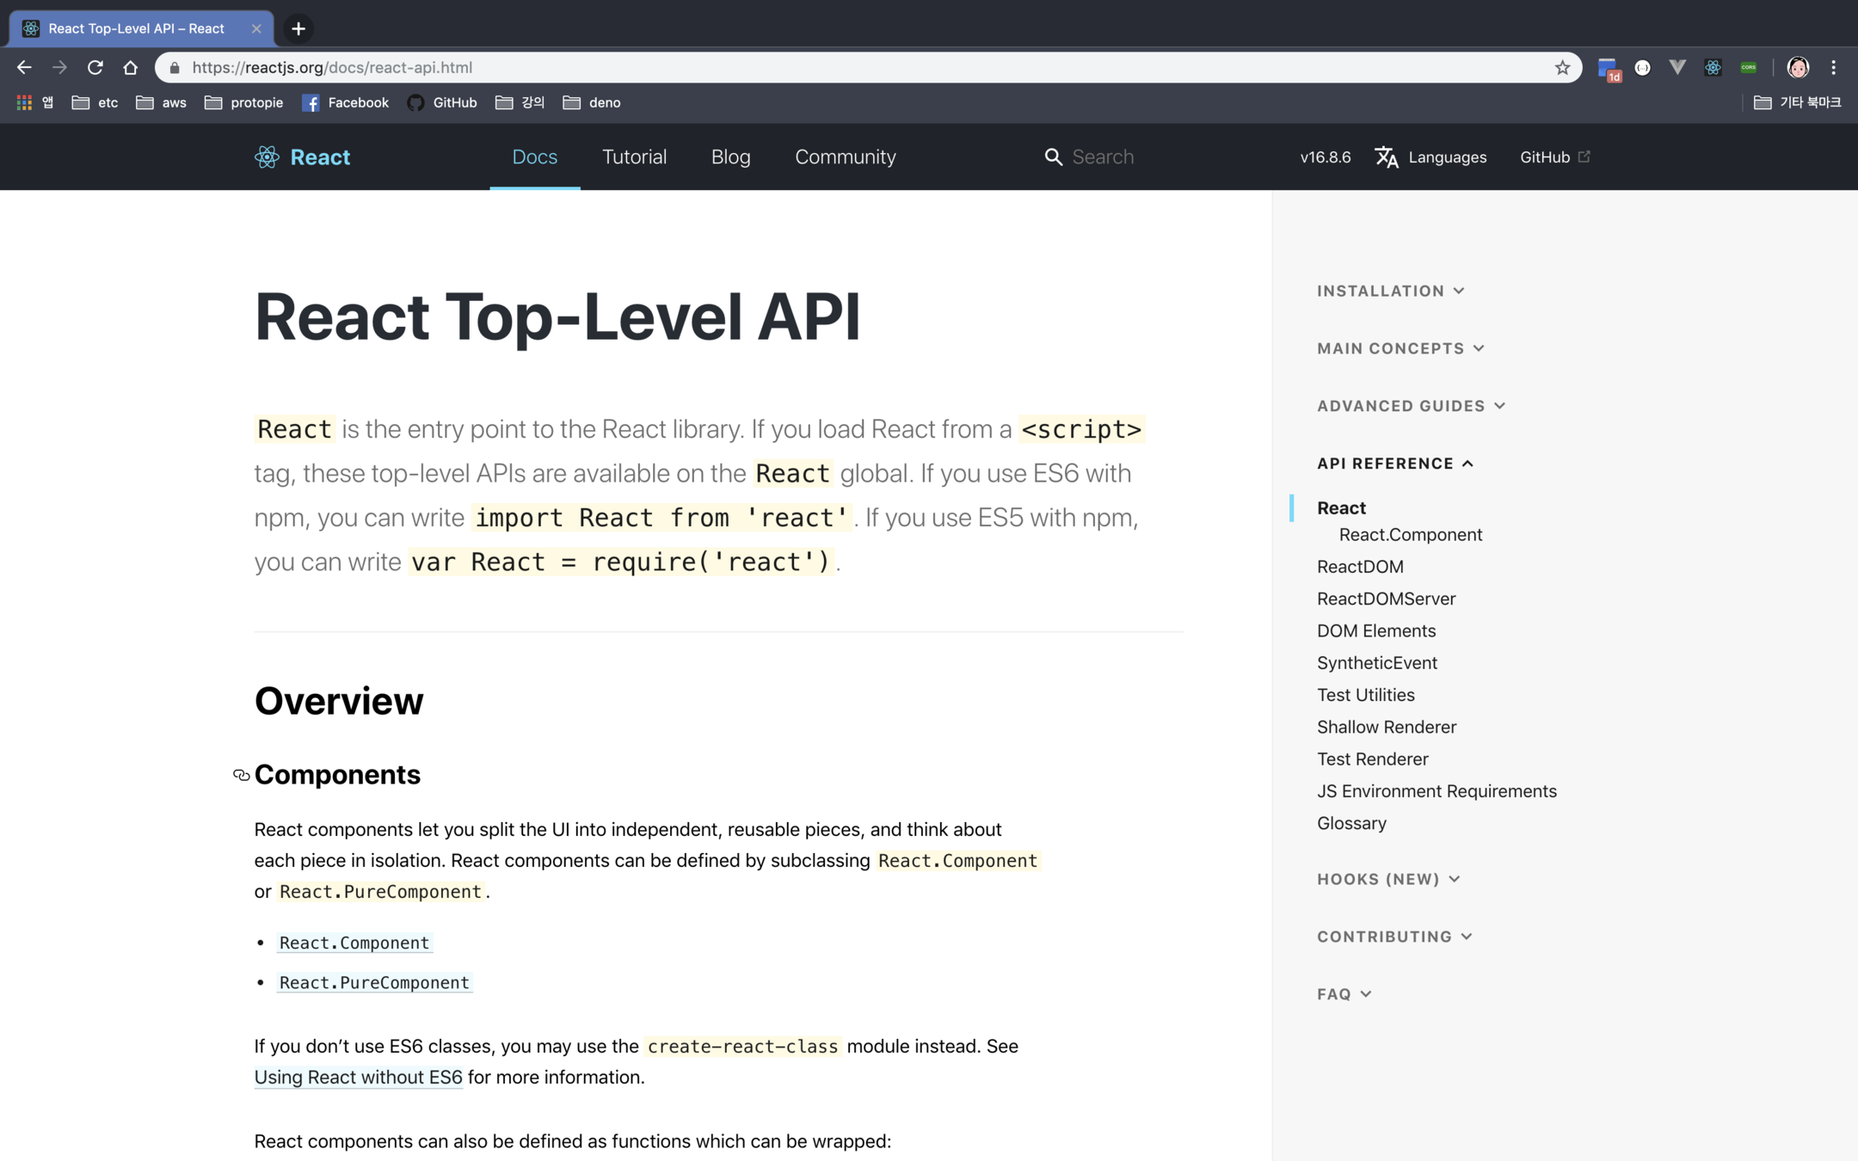This screenshot has width=1858, height=1161.
Task: Open React DevTools extension icon
Action: pyautogui.click(x=1713, y=67)
